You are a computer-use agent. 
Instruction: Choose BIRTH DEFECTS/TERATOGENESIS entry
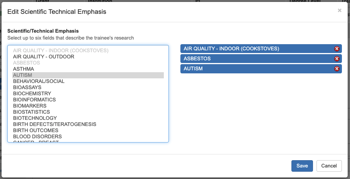(x=54, y=124)
